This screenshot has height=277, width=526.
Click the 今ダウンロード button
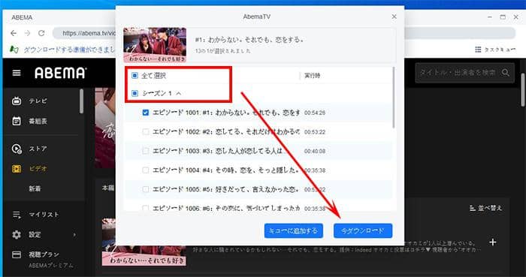[x=363, y=230]
